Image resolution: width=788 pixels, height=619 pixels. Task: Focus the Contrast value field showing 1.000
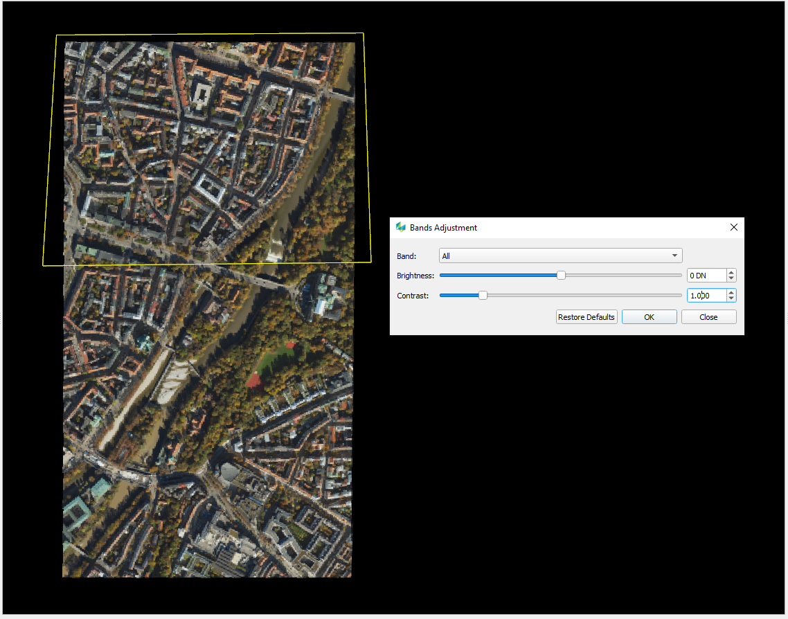coord(706,296)
